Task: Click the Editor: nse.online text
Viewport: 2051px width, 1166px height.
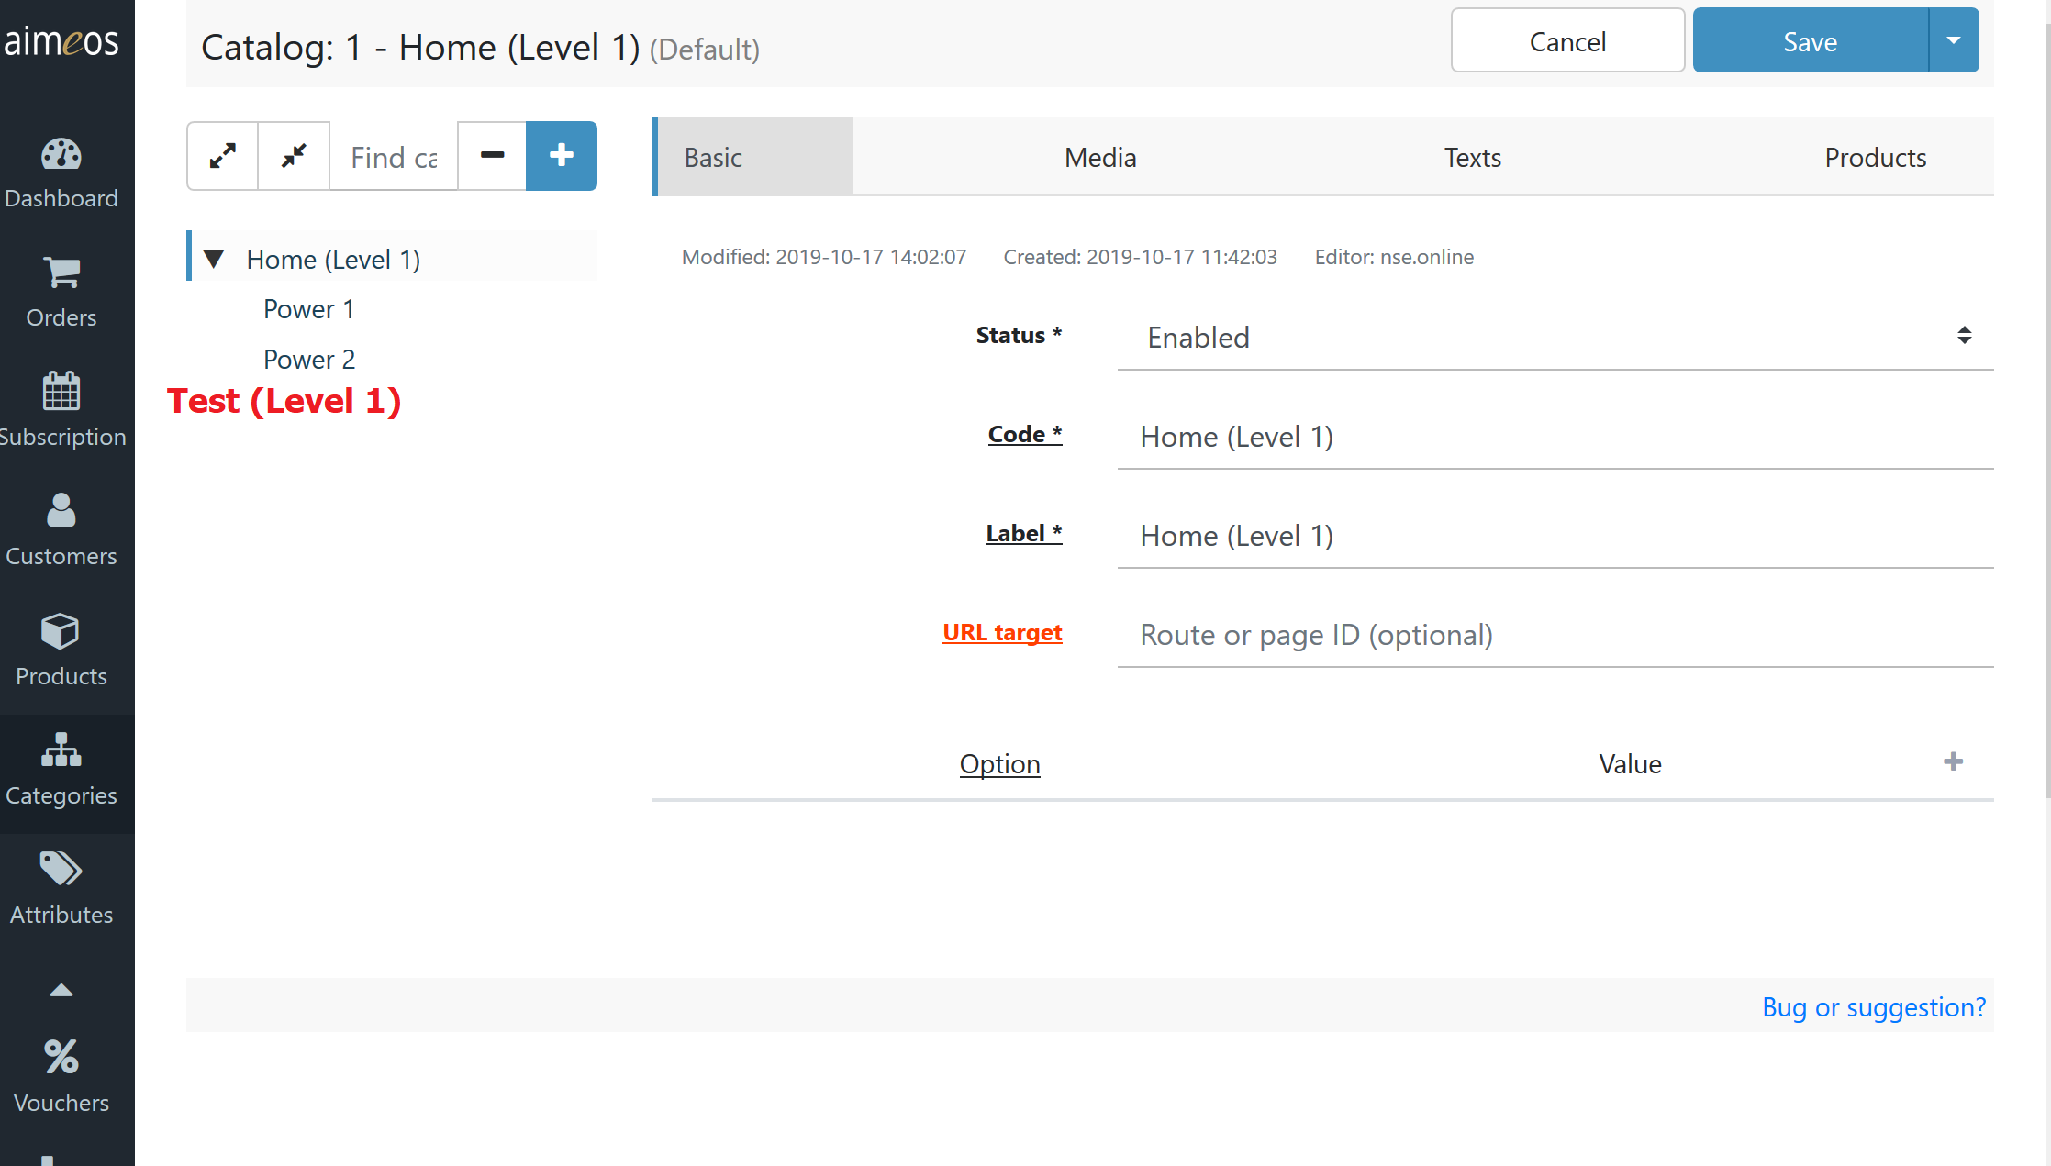Action: tap(1394, 257)
